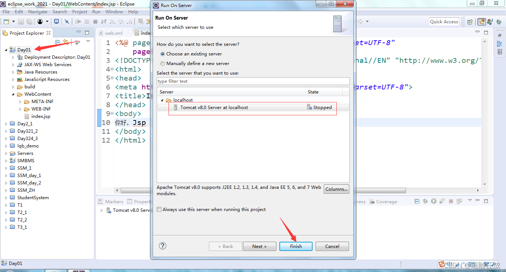506x272 pixels.
Task: Expand Tomcat v8.0 Server in Servers view
Action: [102, 210]
